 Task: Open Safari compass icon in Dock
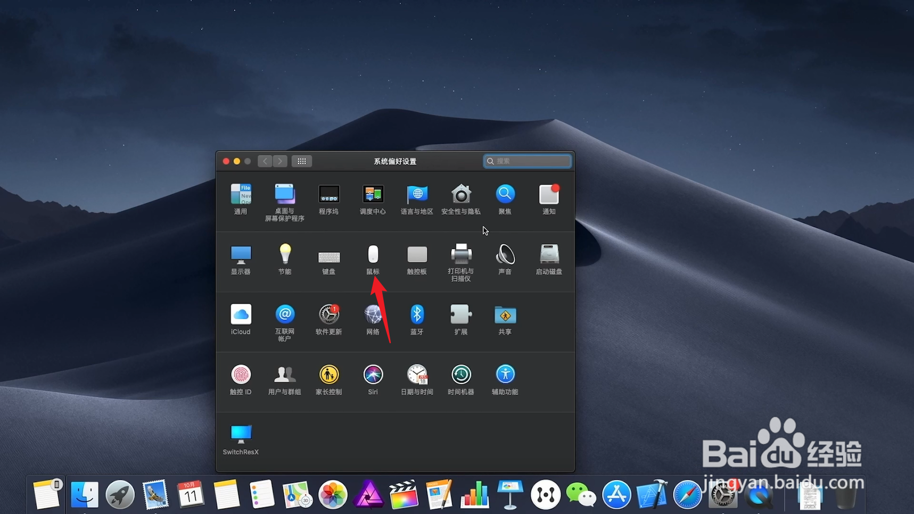tap(687, 495)
